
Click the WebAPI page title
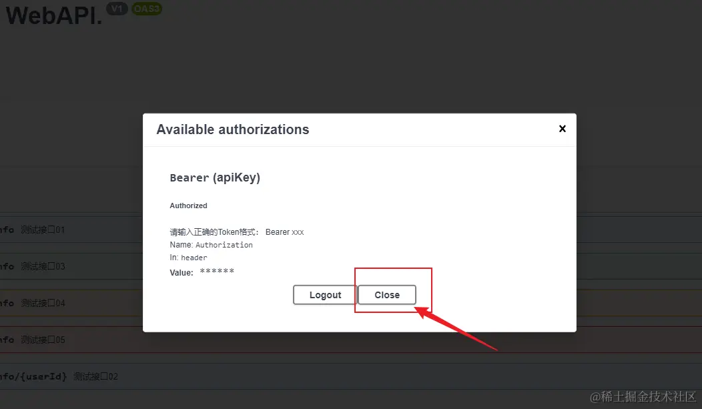pyautogui.click(x=54, y=15)
